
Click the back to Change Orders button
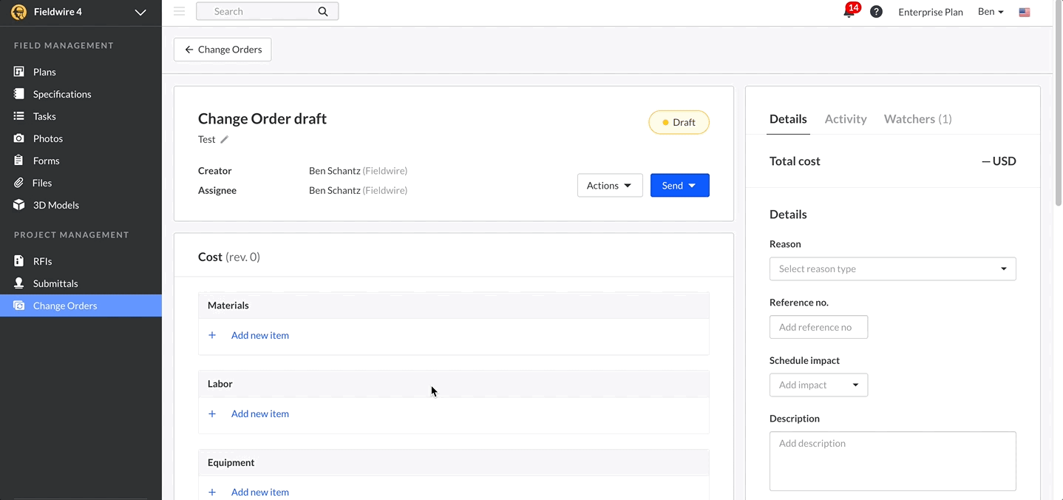point(223,50)
